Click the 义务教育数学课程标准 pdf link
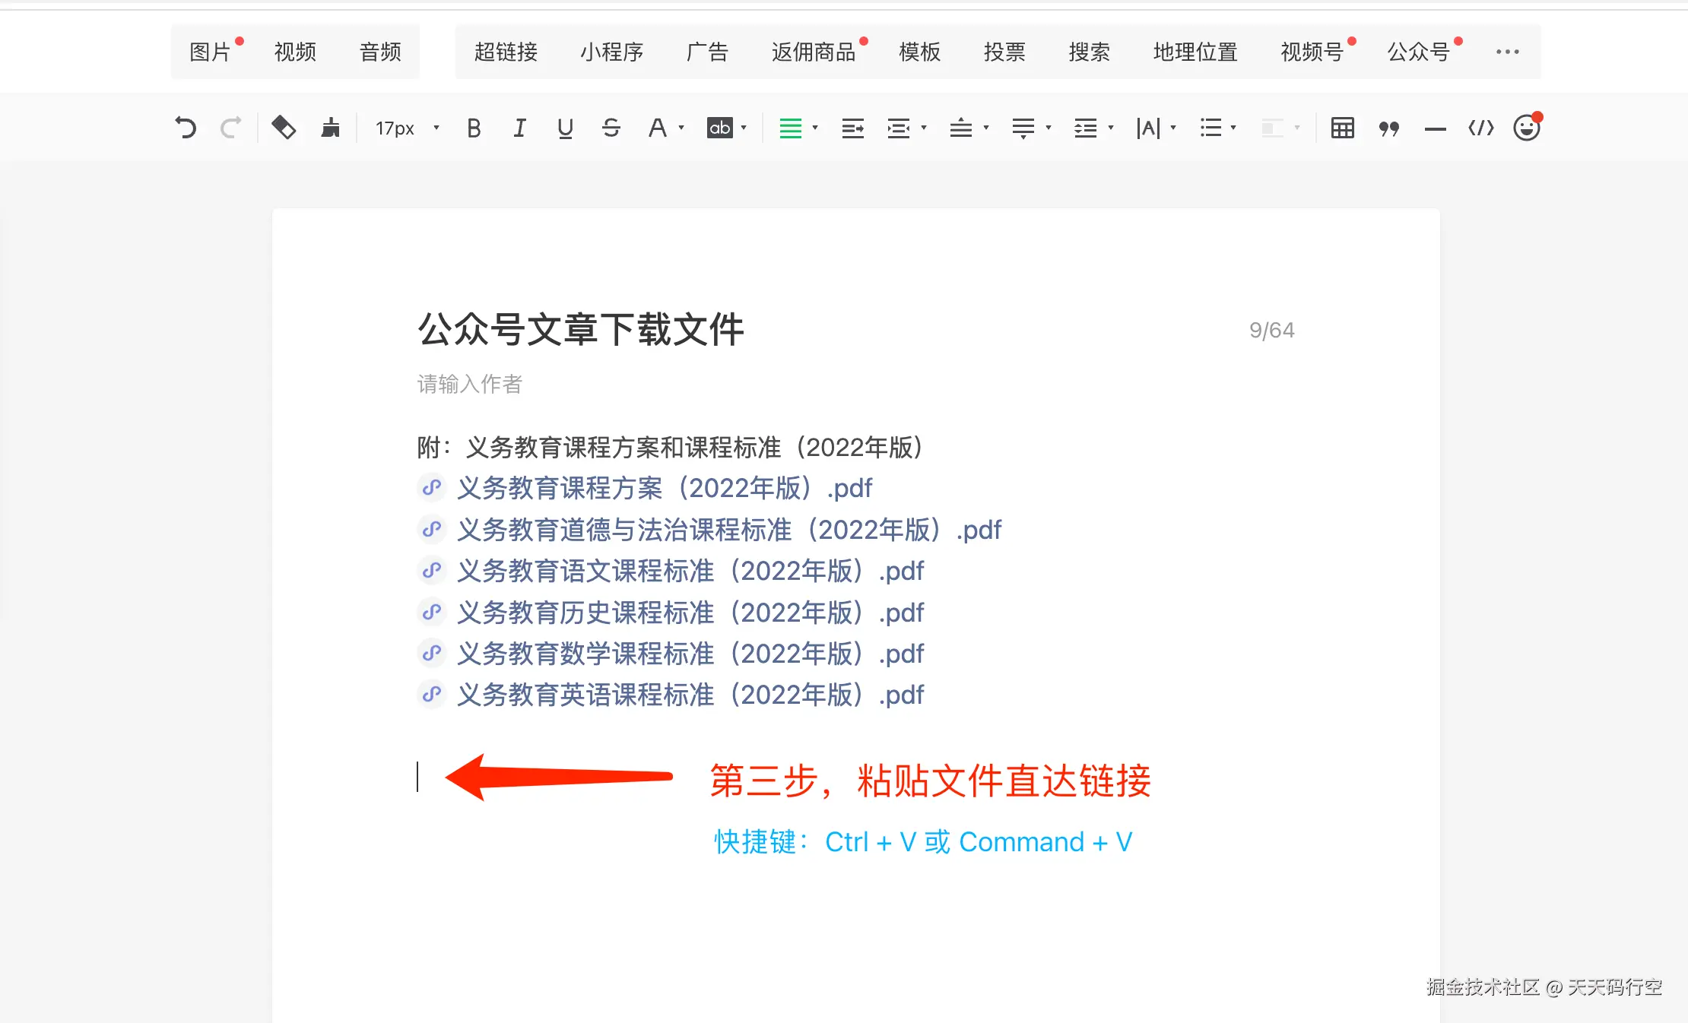The width and height of the screenshot is (1688, 1023). click(689, 654)
